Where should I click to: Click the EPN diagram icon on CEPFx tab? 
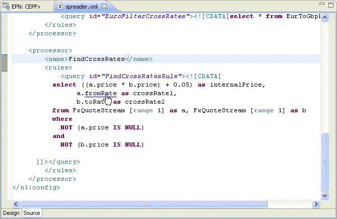(x=6, y=7)
